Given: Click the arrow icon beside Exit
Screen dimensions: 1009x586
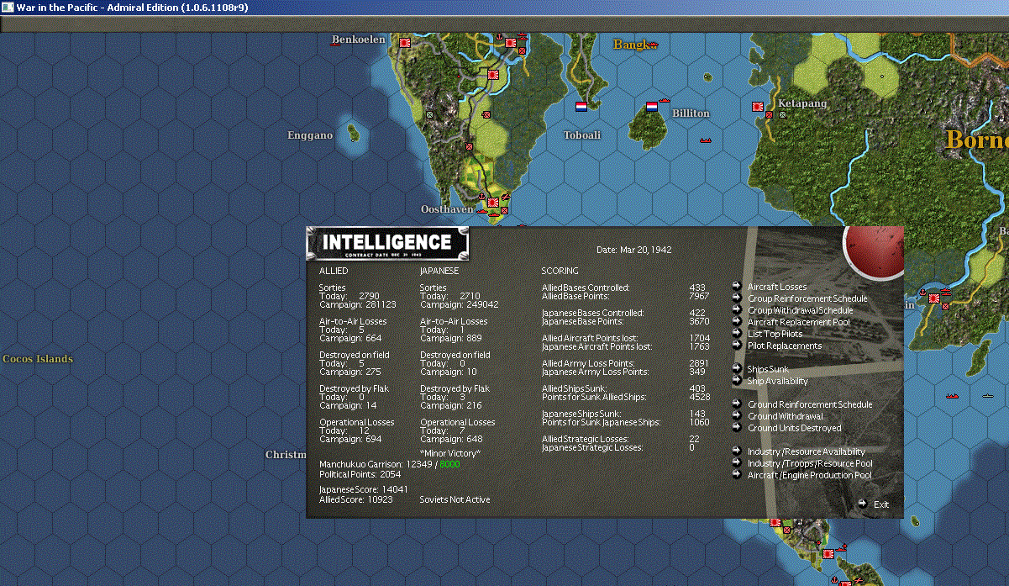Looking at the screenshot, I should [863, 504].
